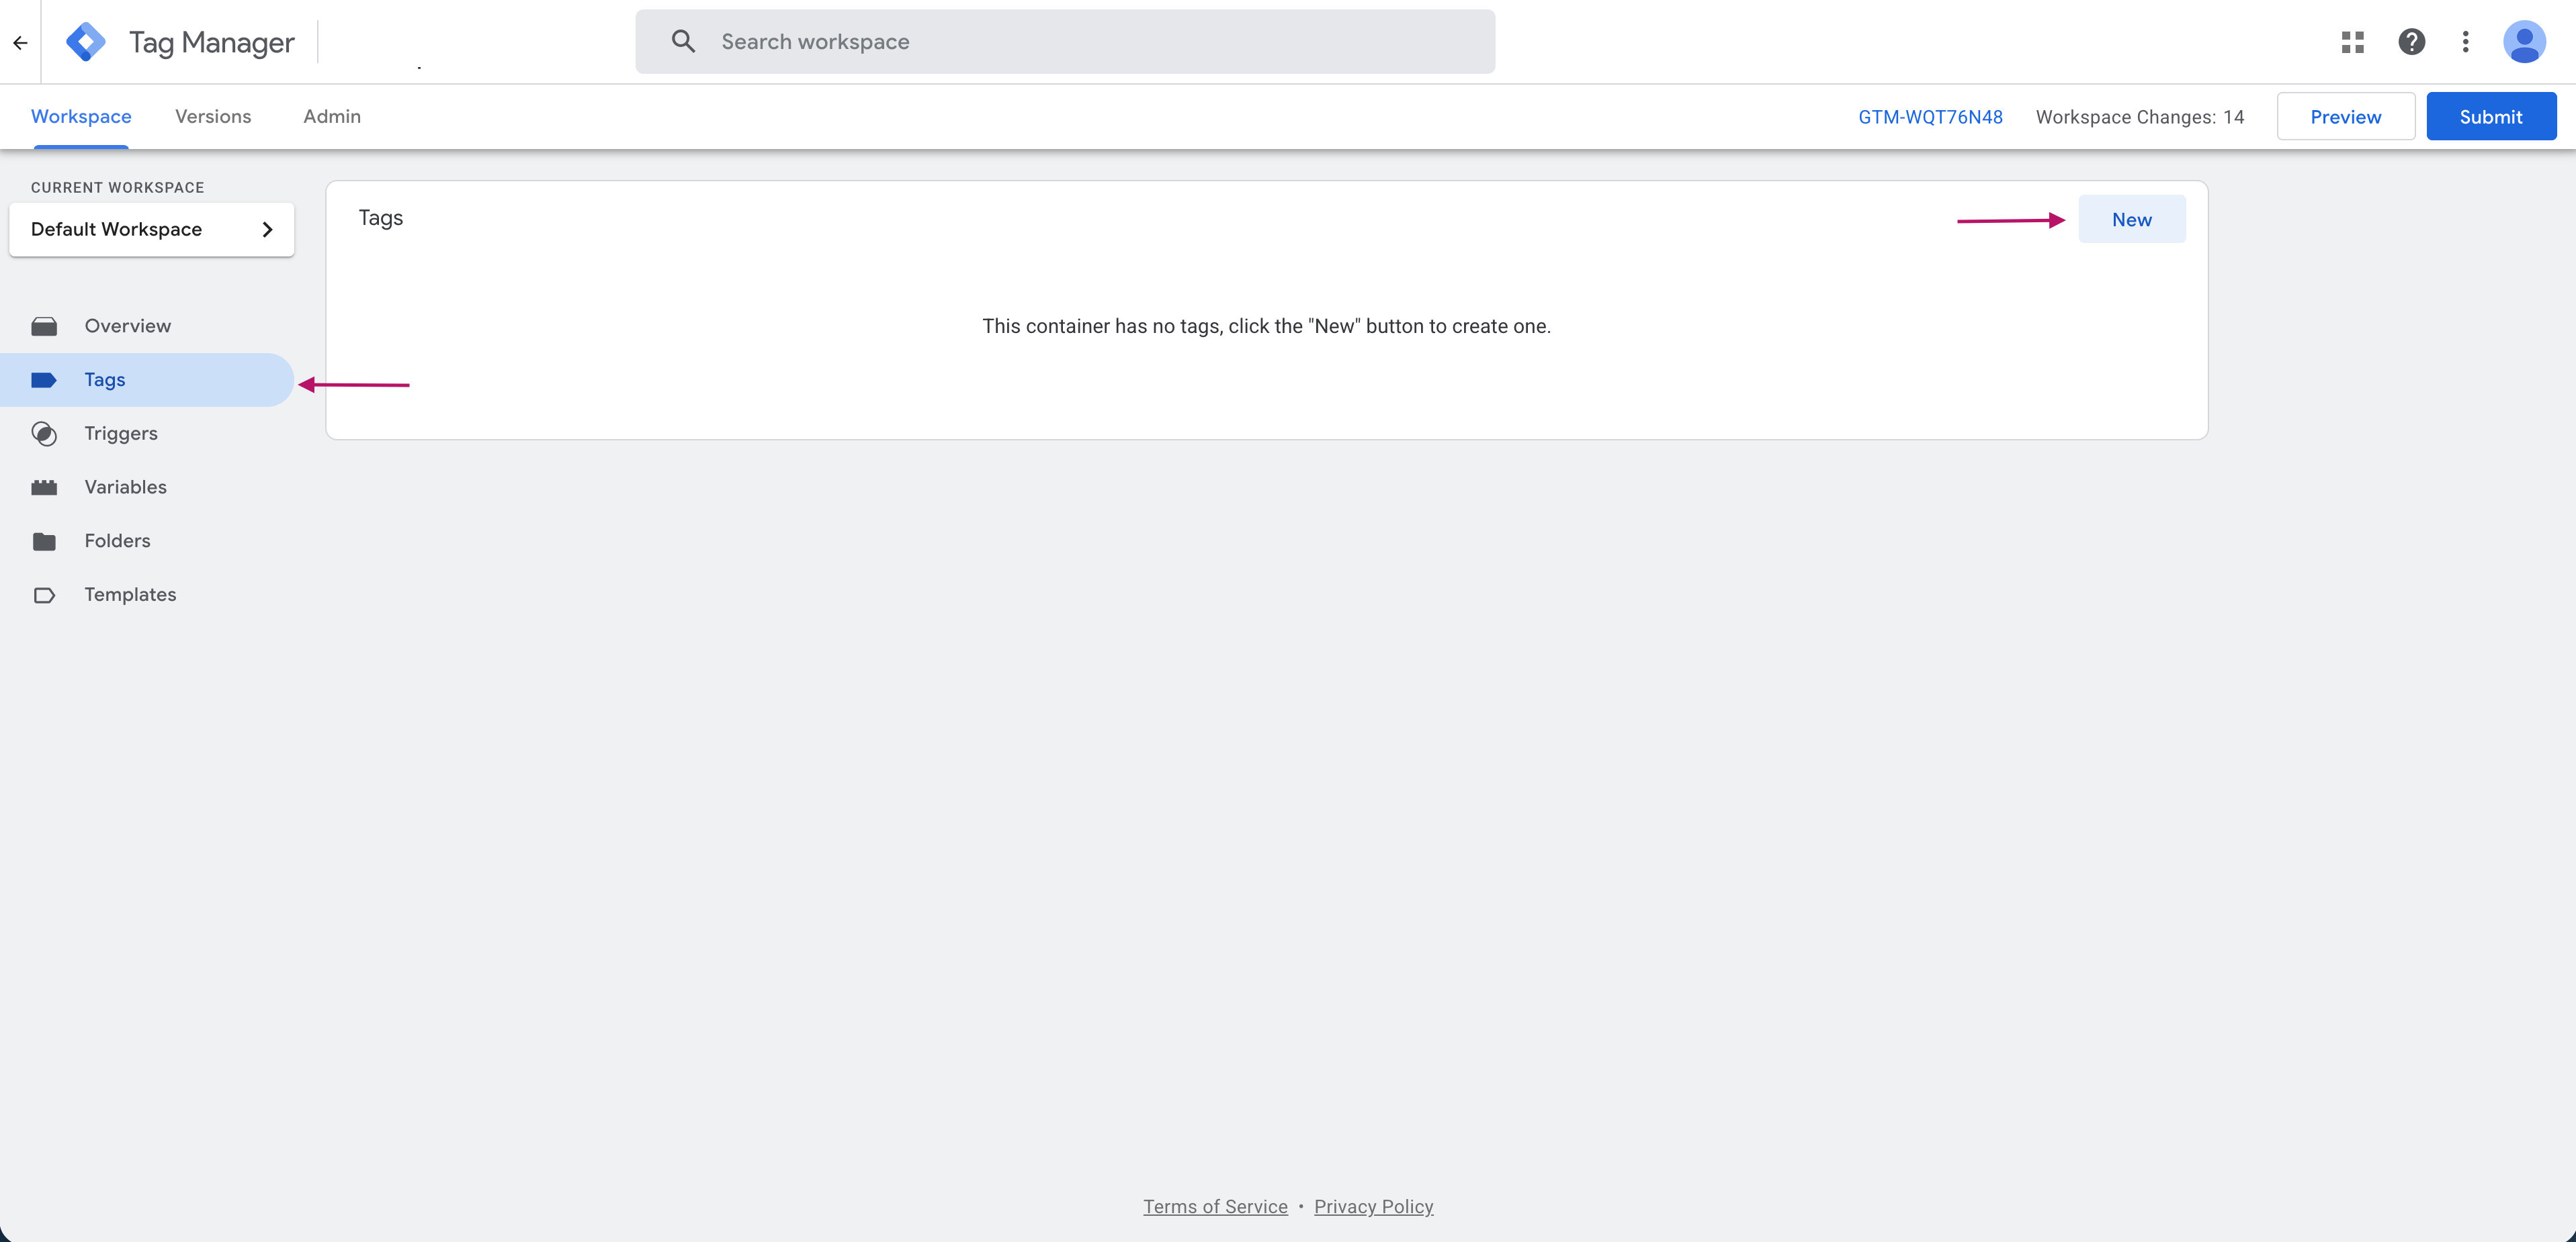
Task: Open the help icon
Action: pos(2413,42)
